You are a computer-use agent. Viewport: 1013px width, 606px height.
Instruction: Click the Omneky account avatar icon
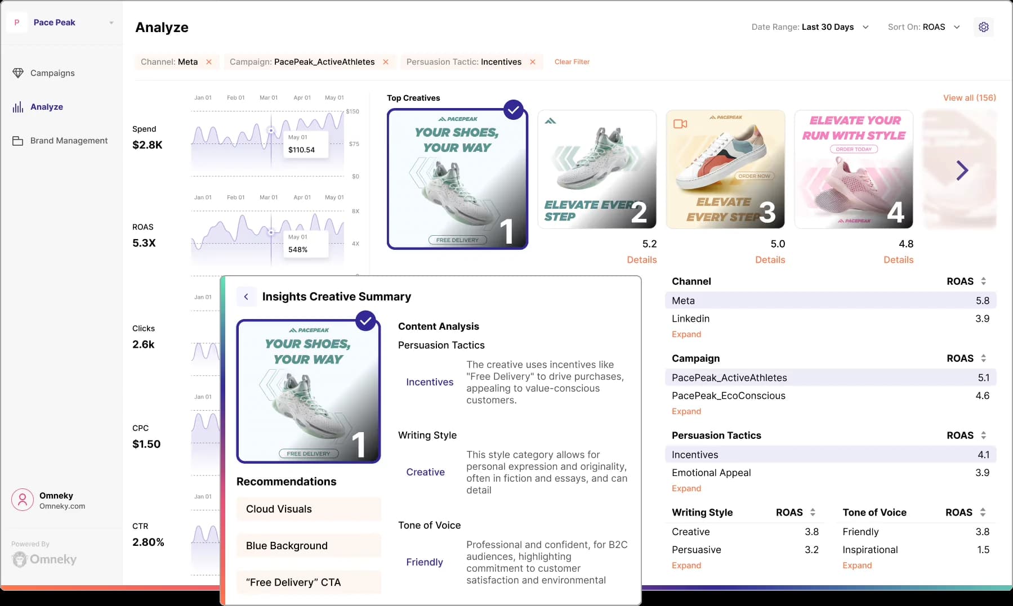[22, 500]
